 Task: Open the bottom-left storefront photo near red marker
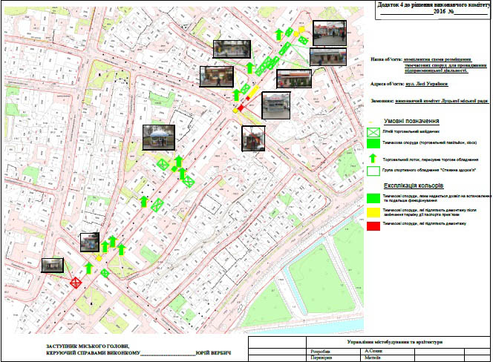click(x=52, y=265)
